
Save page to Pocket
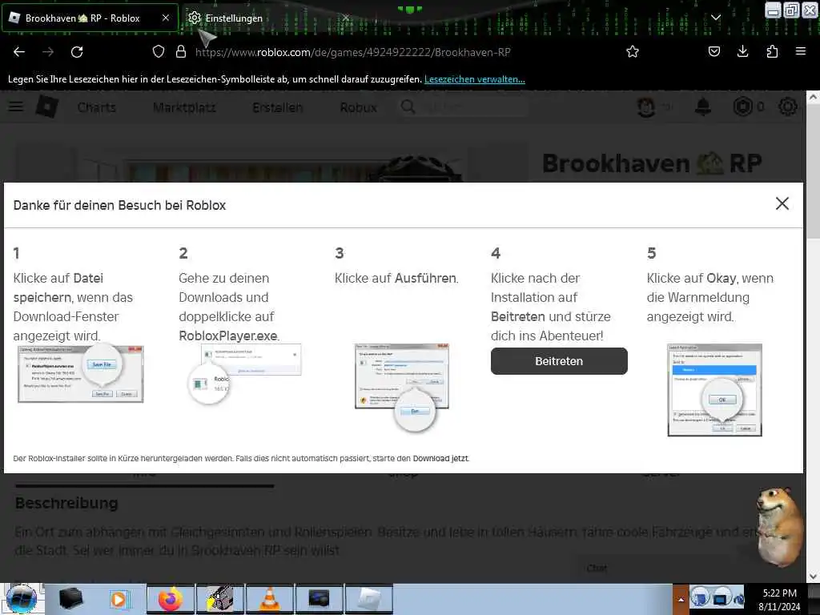pyautogui.click(x=713, y=51)
